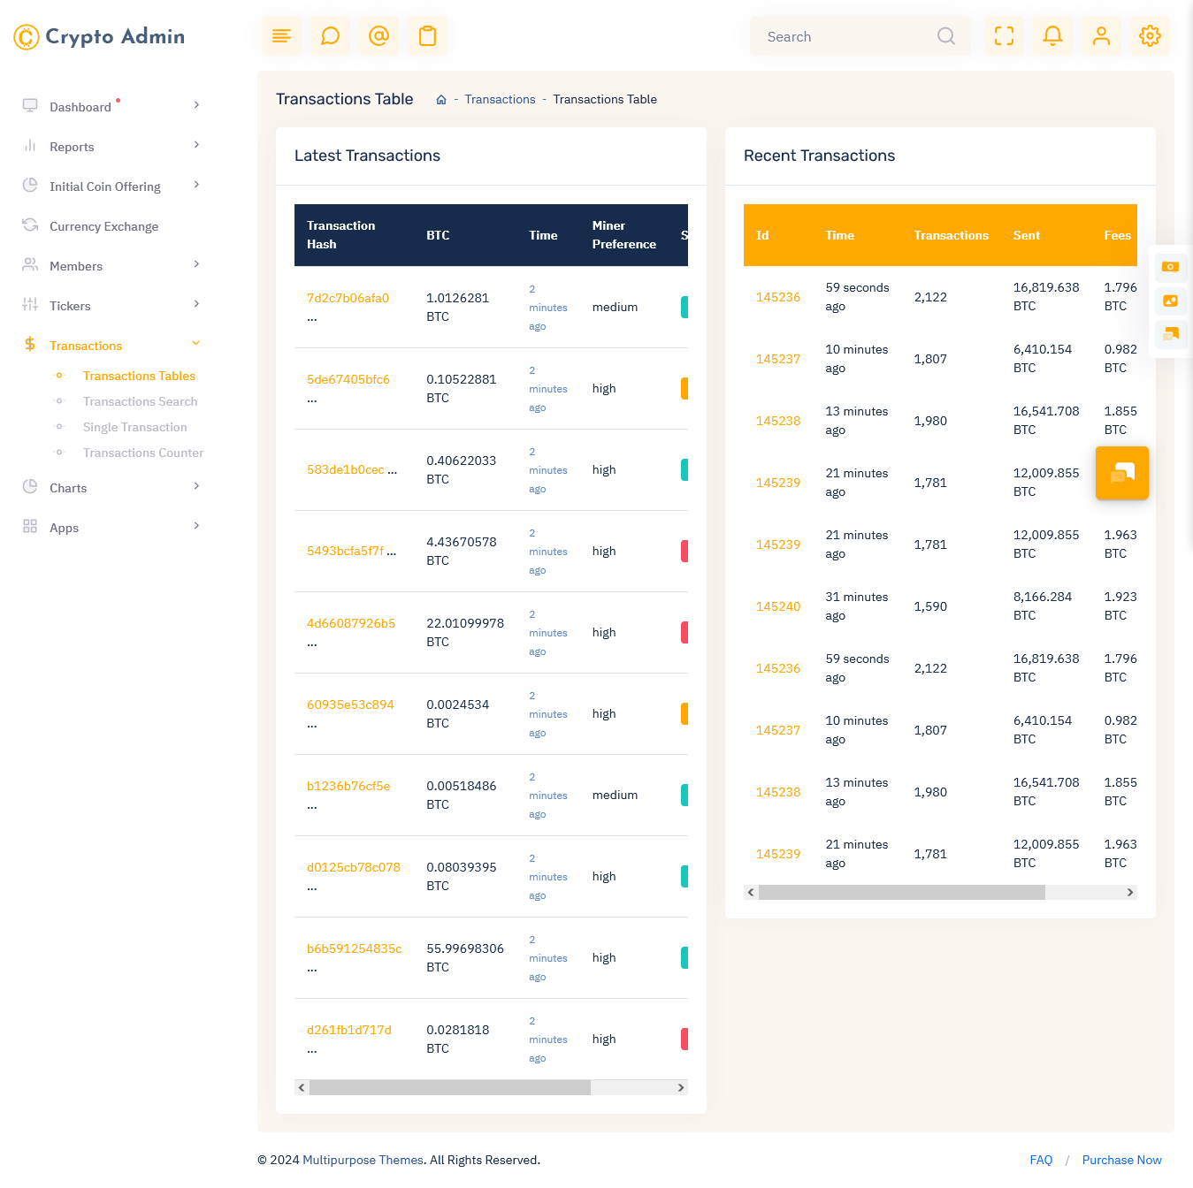Open Currency Exchange in sidebar

pos(103,226)
